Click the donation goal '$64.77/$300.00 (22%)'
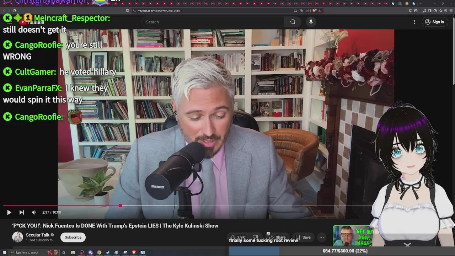Viewport: 455px width, 256px height. tap(345, 251)
